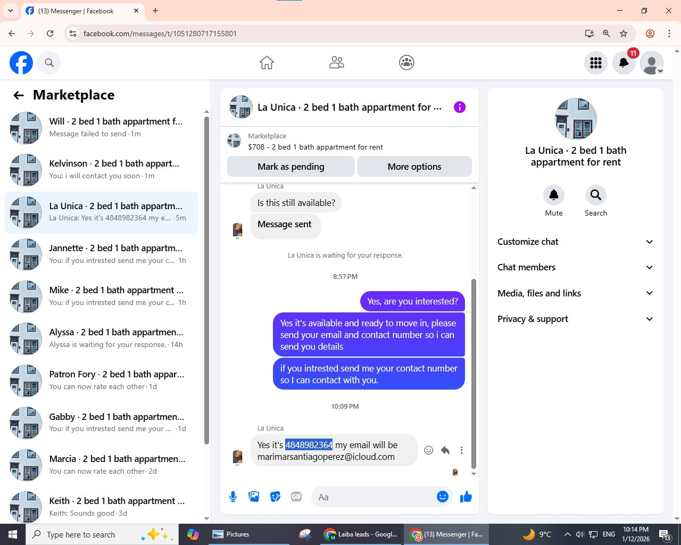Expand Chat members section

(x=575, y=267)
